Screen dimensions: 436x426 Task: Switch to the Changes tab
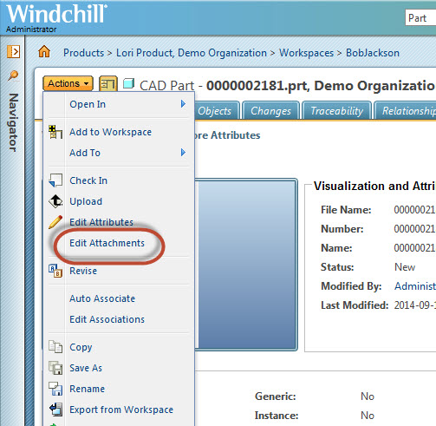coord(270,110)
